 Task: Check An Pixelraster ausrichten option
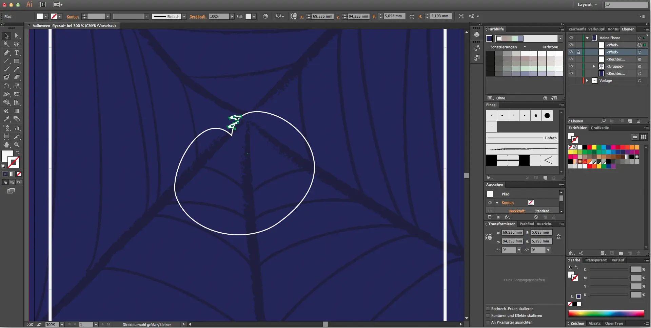point(488,322)
